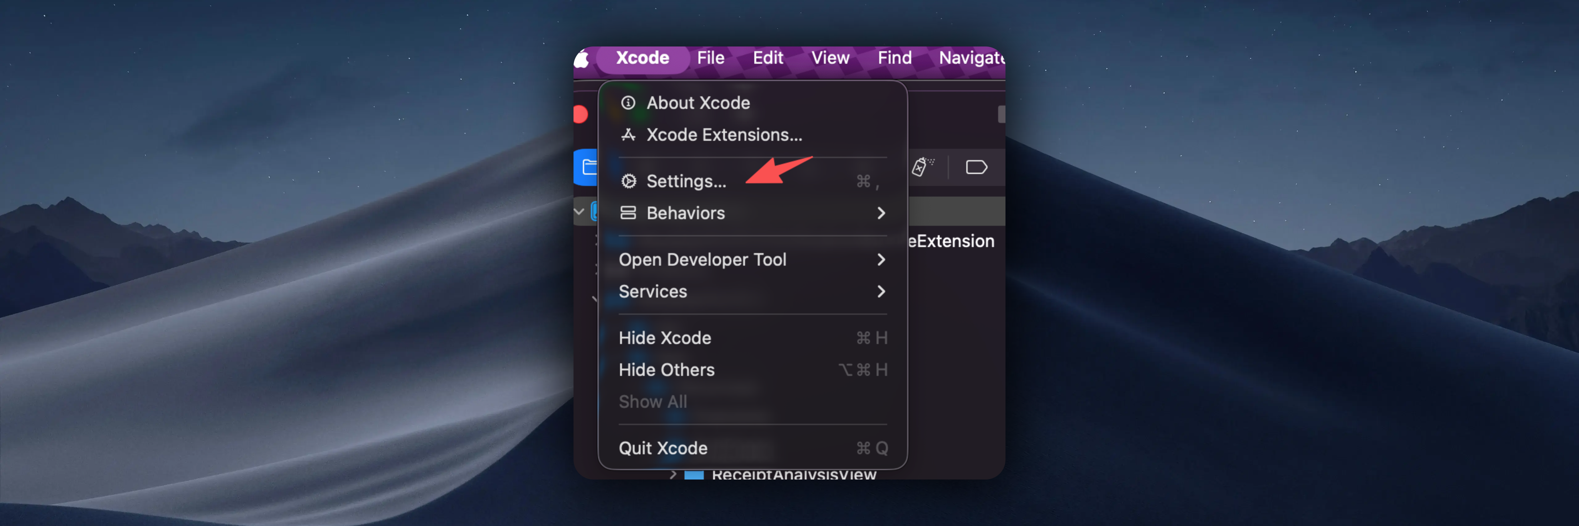
Task: Click the icon beside Xcode Extensions
Action: tap(628, 135)
